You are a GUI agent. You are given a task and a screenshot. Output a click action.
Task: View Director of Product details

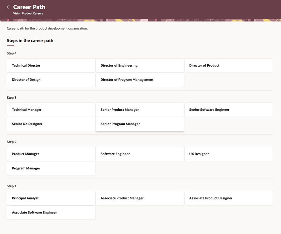pos(228,65)
